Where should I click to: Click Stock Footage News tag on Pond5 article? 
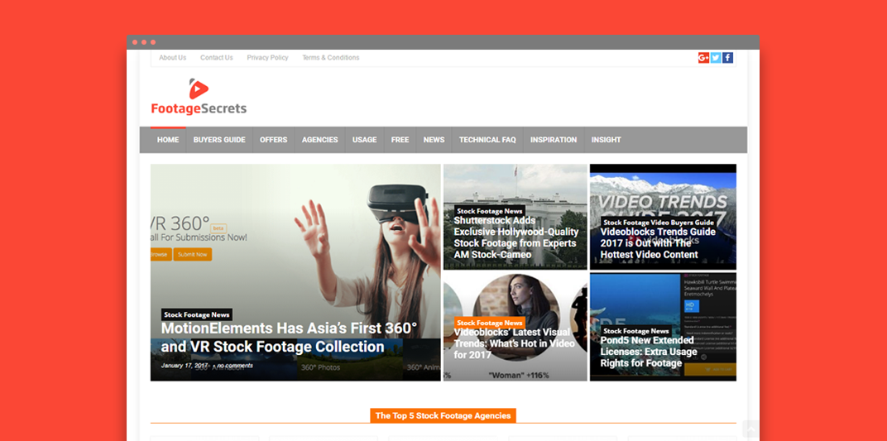[636, 331]
